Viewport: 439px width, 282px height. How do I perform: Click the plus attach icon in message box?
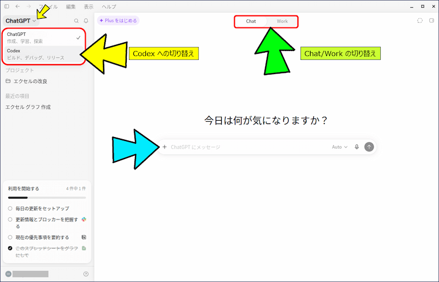165,146
